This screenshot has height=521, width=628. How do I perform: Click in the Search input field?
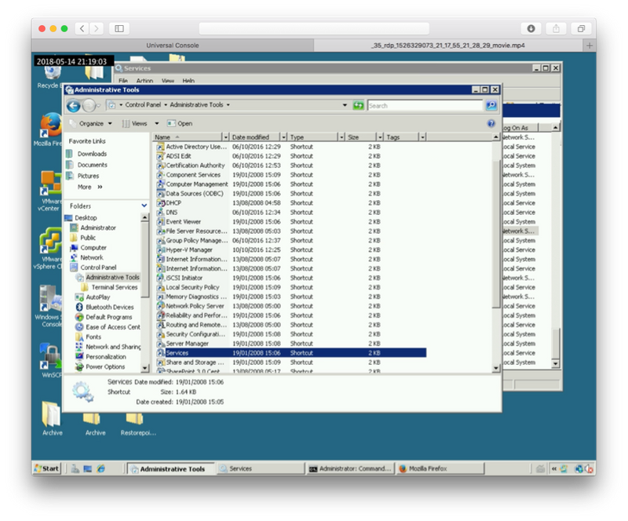tap(425, 105)
